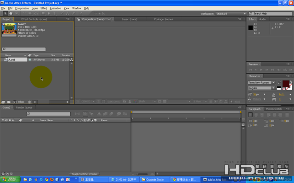Toggle Frame Blending switch in timeline
Image resolution: width=294 pixels, height=183 pixels.
(105, 114)
